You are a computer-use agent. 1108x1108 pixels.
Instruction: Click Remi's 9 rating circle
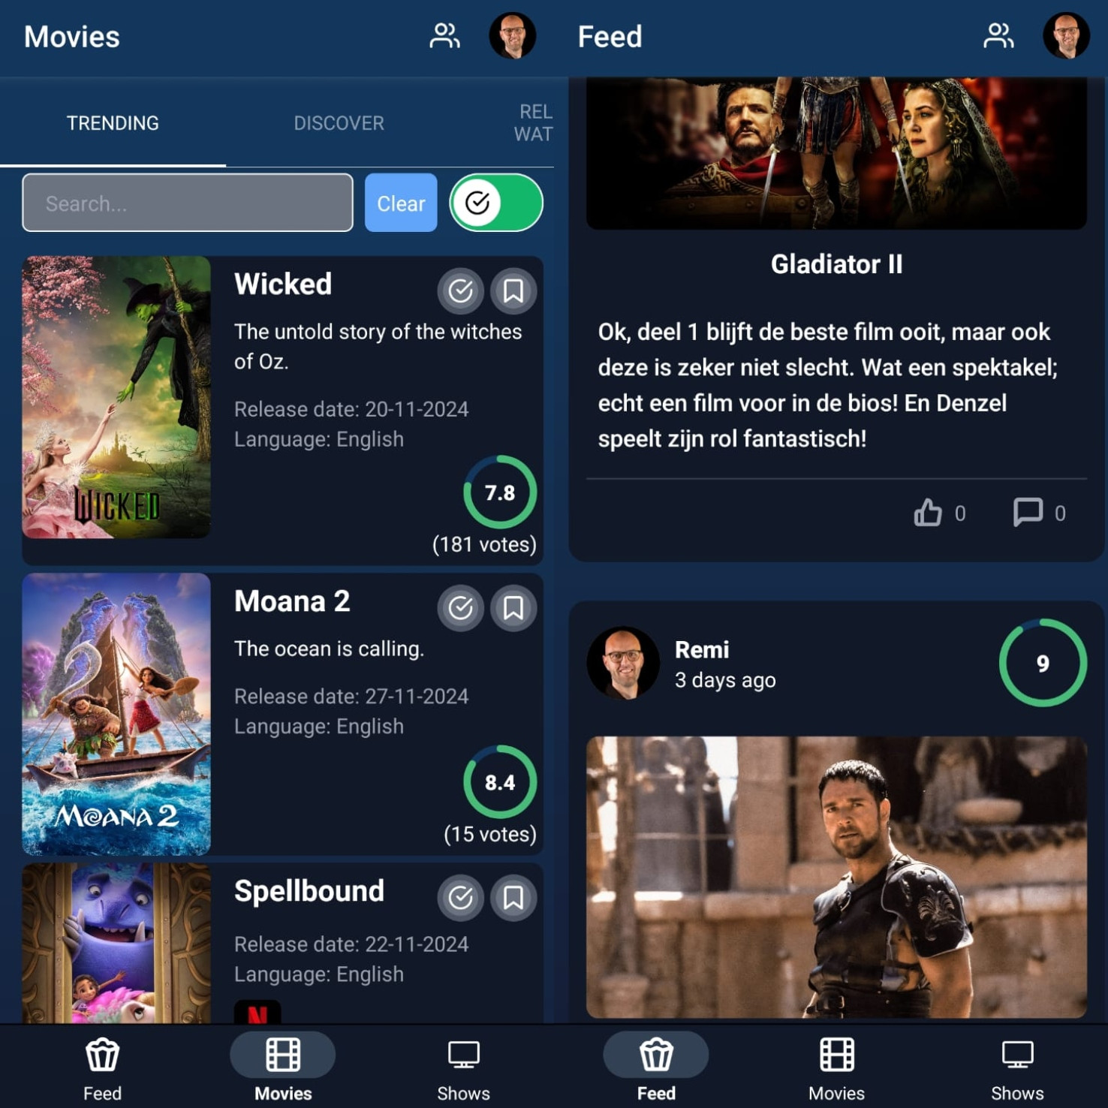click(1043, 663)
